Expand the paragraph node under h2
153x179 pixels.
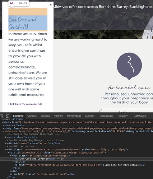[x=13, y=162]
